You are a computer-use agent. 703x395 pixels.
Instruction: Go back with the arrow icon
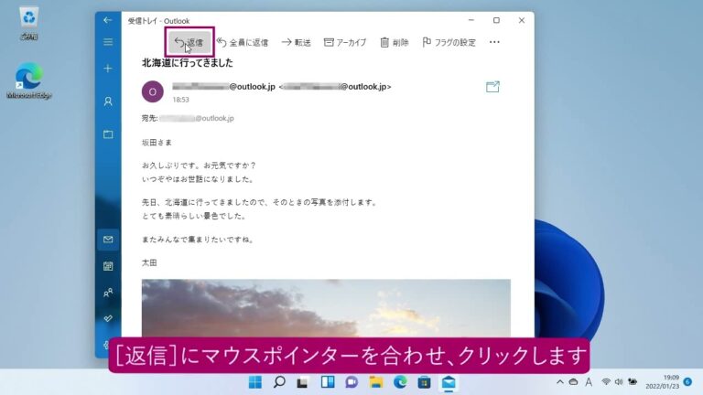(x=108, y=20)
